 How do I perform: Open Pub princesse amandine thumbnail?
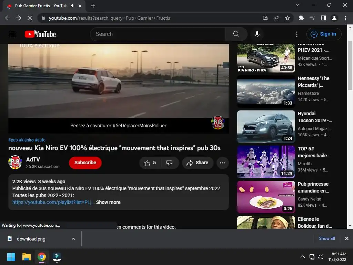[266, 197]
